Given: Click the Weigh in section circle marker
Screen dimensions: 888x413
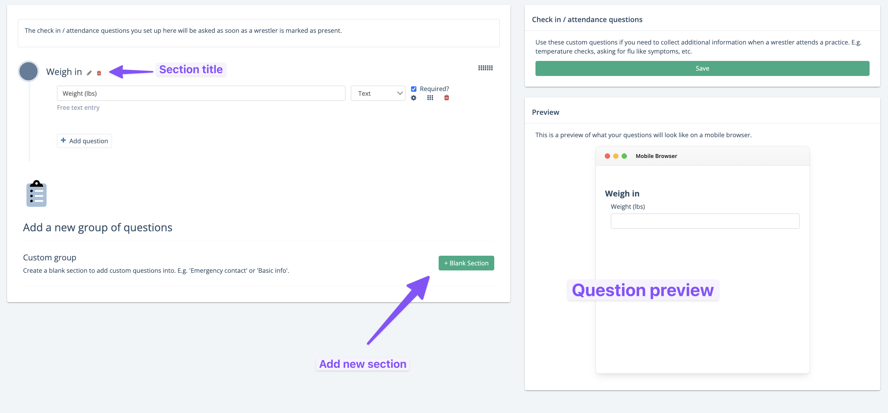Looking at the screenshot, I should pyautogui.click(x=28, y=71).
